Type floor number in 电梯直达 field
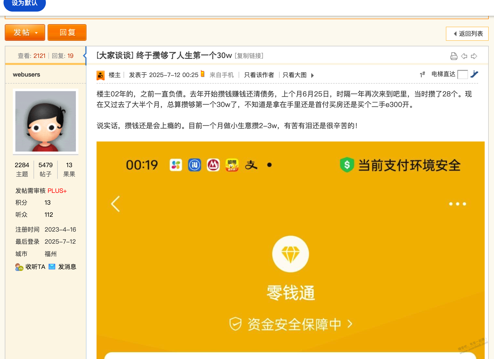 click(462, 75)
